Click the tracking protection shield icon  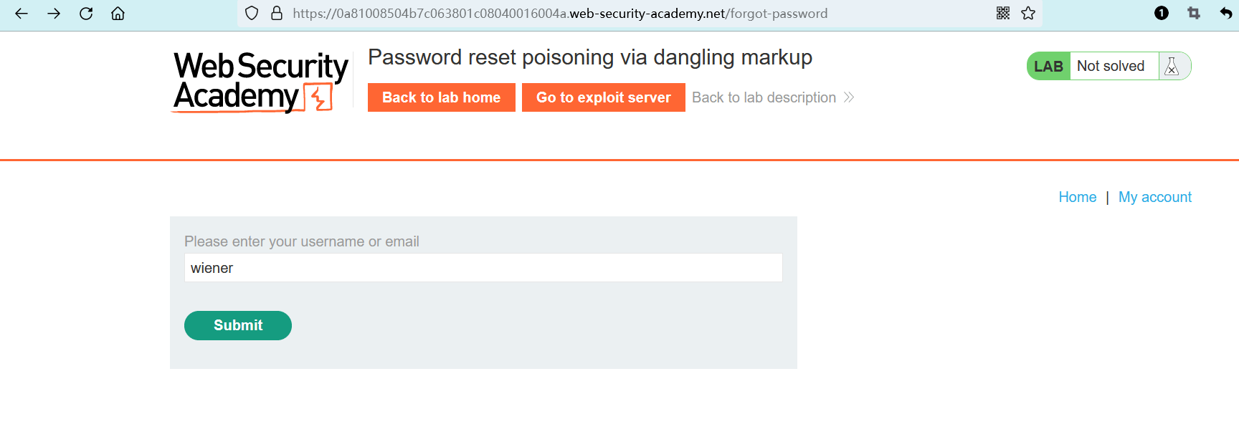(x=252, y=14)
